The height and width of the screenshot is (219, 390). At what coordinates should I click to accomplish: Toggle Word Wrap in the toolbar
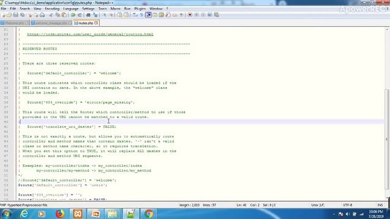point(135,15)
